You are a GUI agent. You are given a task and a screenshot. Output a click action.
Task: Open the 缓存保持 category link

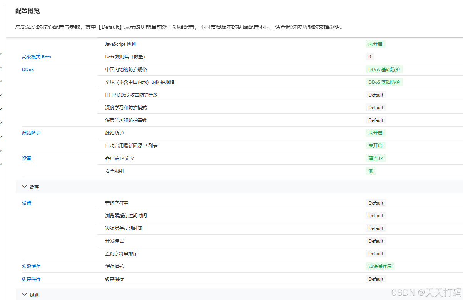click(x=31, y=279)
